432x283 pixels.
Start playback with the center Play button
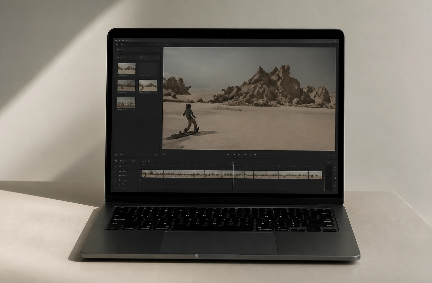tap(239, 155)
